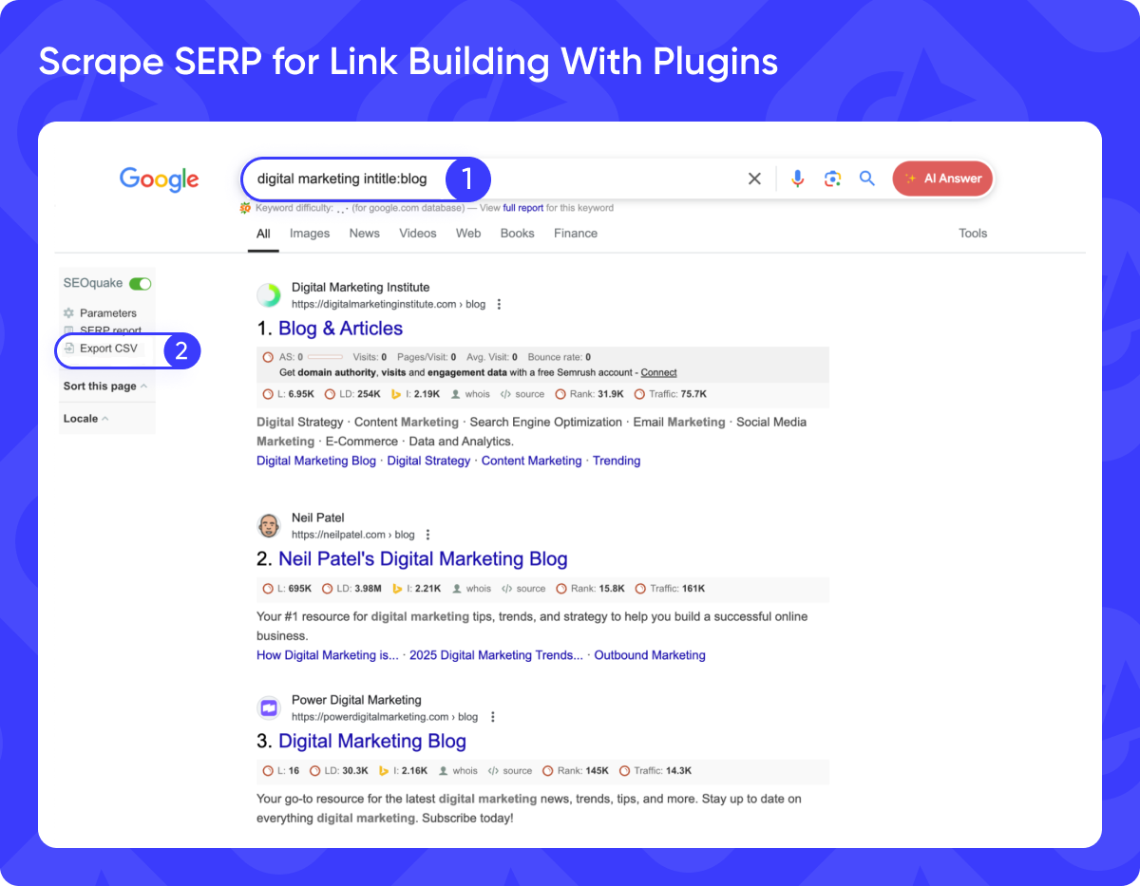Image resolution: width=1140 pixels, height=886 pixels.
Task: Open the Digital Marketing Blog result by Power Digital
Action: 372,742
